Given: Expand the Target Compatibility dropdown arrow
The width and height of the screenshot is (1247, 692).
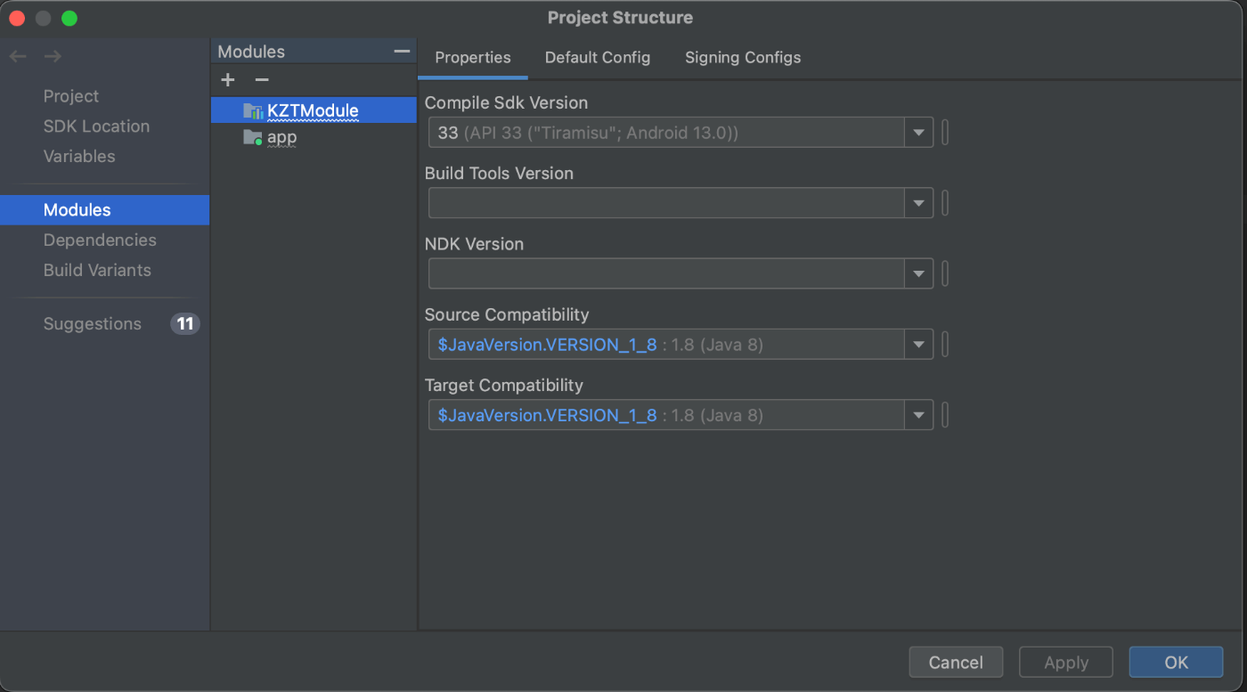Looking at the screenshot, I should pyautogui.click(x=918, y=415).
